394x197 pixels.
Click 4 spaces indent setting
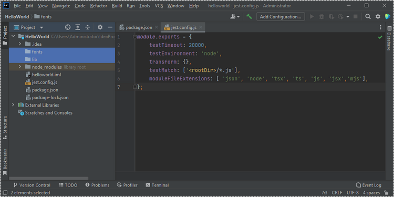click(371, 193)
